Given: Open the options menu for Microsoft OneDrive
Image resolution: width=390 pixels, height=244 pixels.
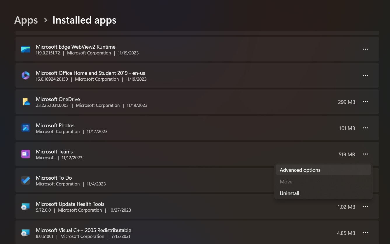Looking at the screenshot, I should click(365, 102).
